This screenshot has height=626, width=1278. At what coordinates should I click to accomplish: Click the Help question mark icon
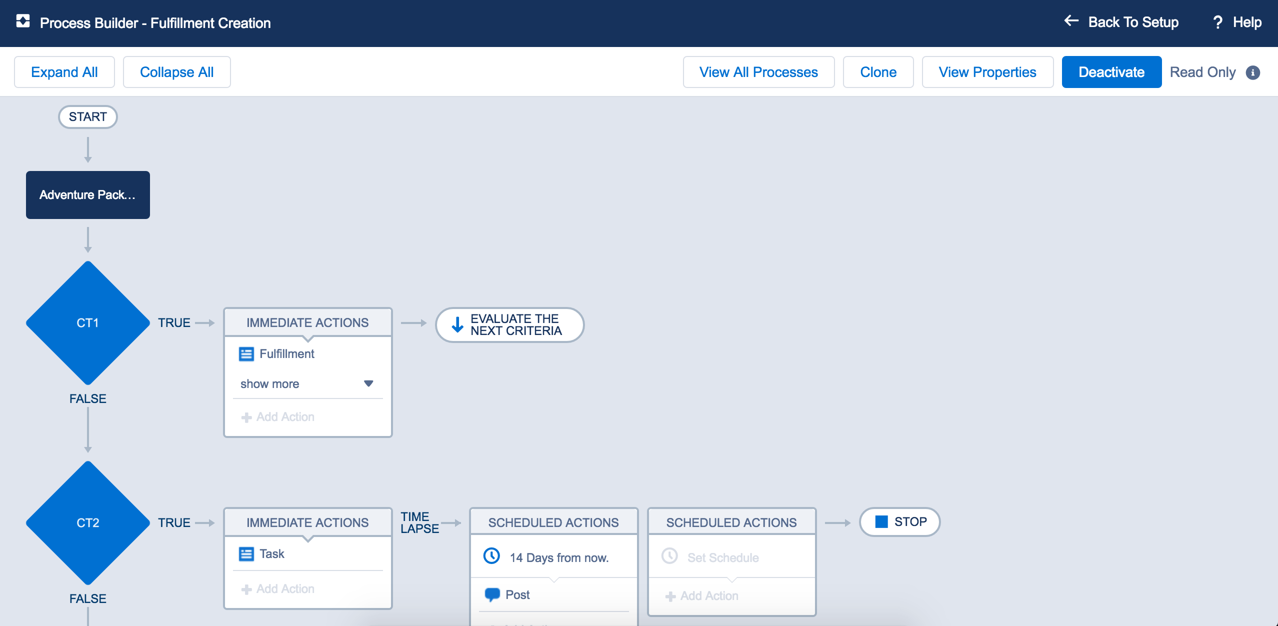1217,22
